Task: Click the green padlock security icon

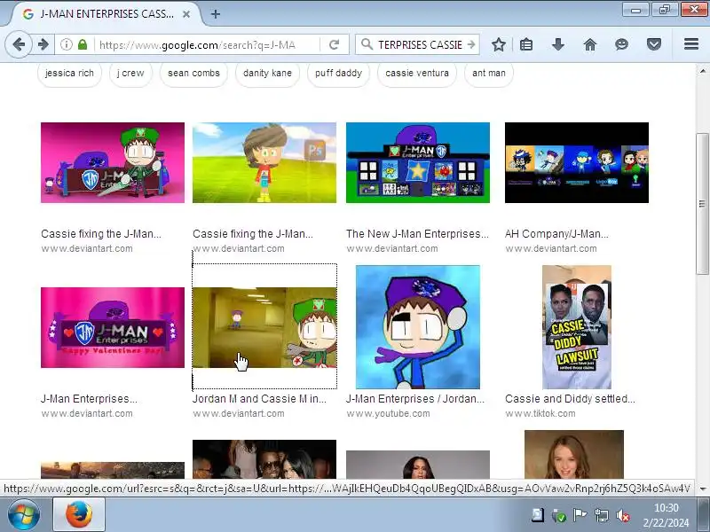Action: pyautogui.click(x=83, y=44)
